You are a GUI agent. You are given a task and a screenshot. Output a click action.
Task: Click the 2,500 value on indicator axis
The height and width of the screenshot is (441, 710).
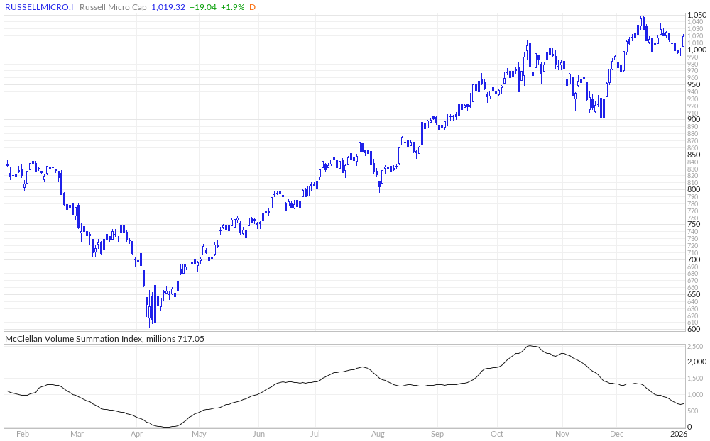[697, 347]
